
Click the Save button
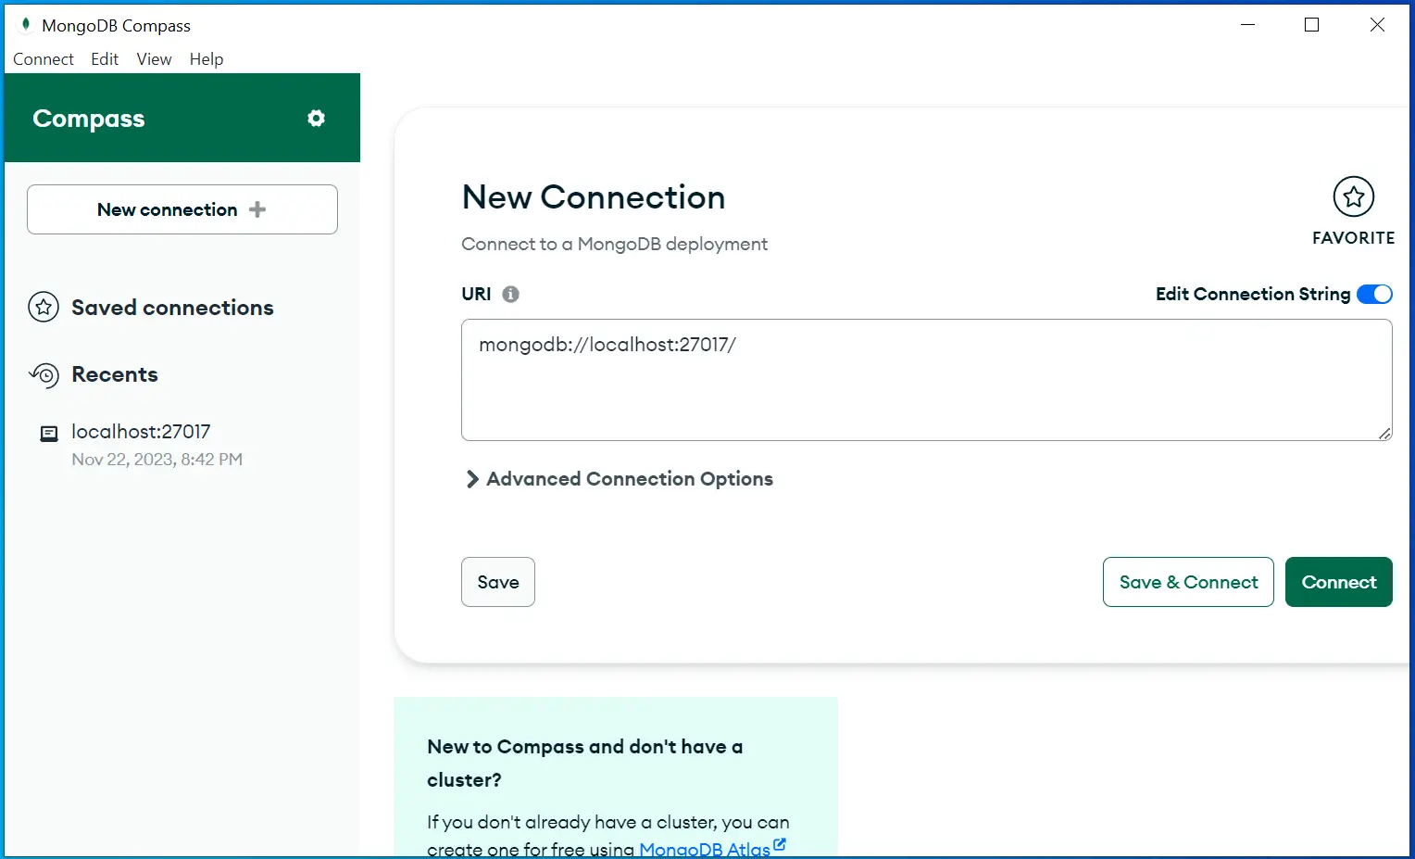pyautogui.click(x=498, y=582)
